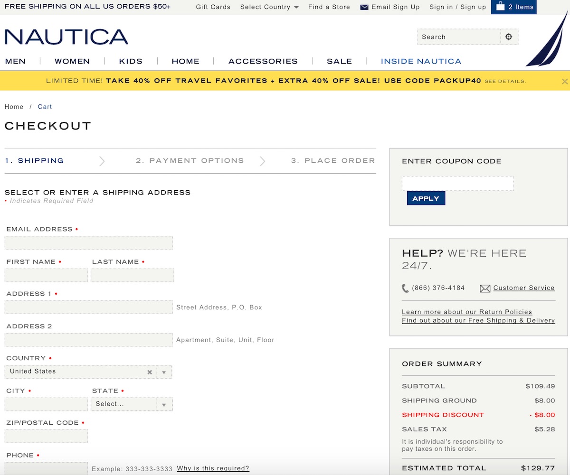Click Email Sign Up link
Image resolution: width=570 pixels, height=475 pixels.
(396, 7)
